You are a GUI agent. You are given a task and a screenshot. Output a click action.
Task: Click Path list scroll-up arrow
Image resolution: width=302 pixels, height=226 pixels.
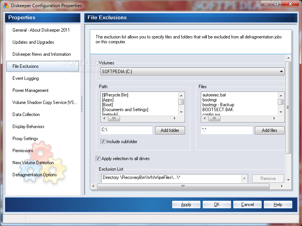click(x=181, y=96)
